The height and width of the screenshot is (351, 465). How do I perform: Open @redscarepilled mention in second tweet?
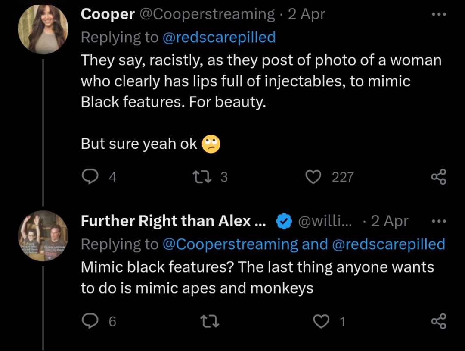pyautogui.click(x=389, y=244)
